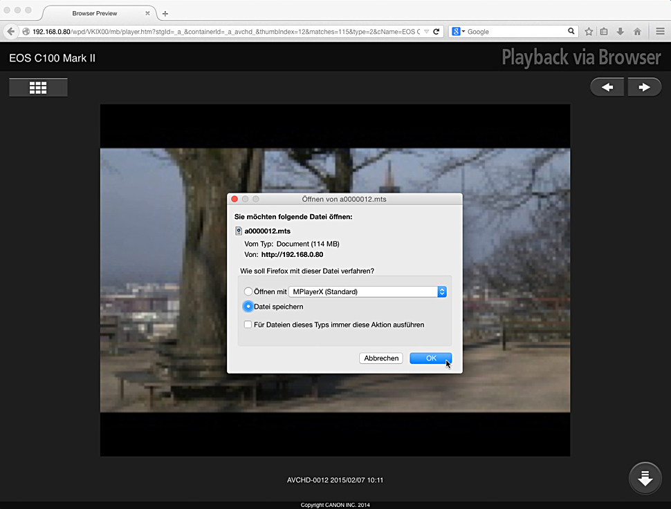Go to next clip with right arrow
Screen dimensions: 671x509
[645, 87]
